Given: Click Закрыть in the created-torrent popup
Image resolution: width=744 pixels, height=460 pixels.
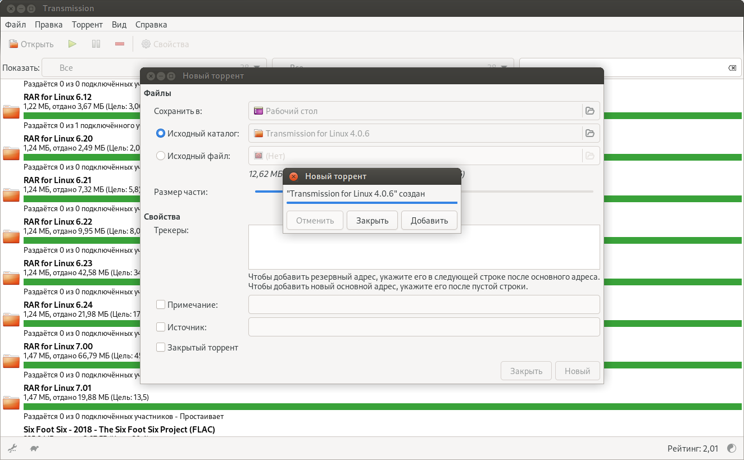Looking at the screenshot, I should [x=372, y=221].
